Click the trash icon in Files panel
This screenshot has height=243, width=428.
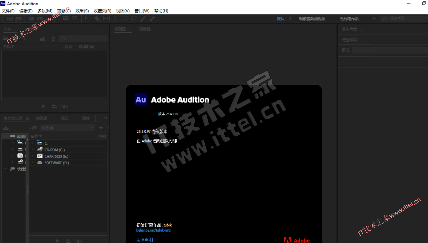pos(53,39)
